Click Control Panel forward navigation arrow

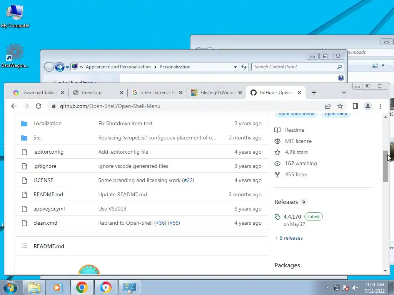pyautogui.click(x=60, y=67)
